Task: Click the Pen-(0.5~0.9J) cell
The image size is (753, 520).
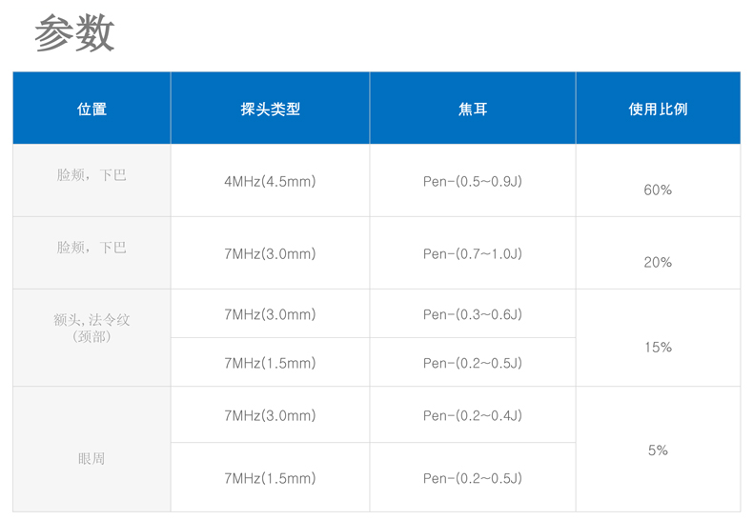Action: (473, 181)
